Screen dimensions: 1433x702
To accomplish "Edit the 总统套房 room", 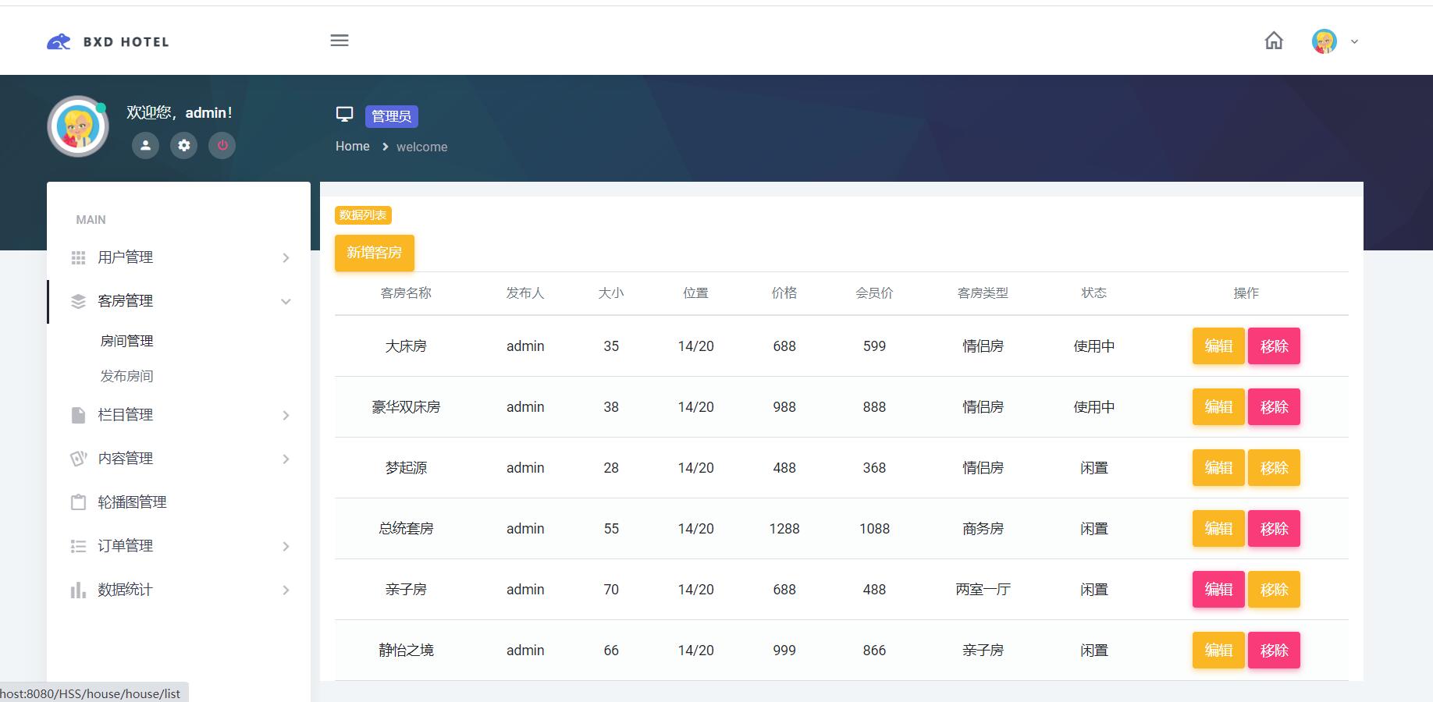I will point(1218,529).
